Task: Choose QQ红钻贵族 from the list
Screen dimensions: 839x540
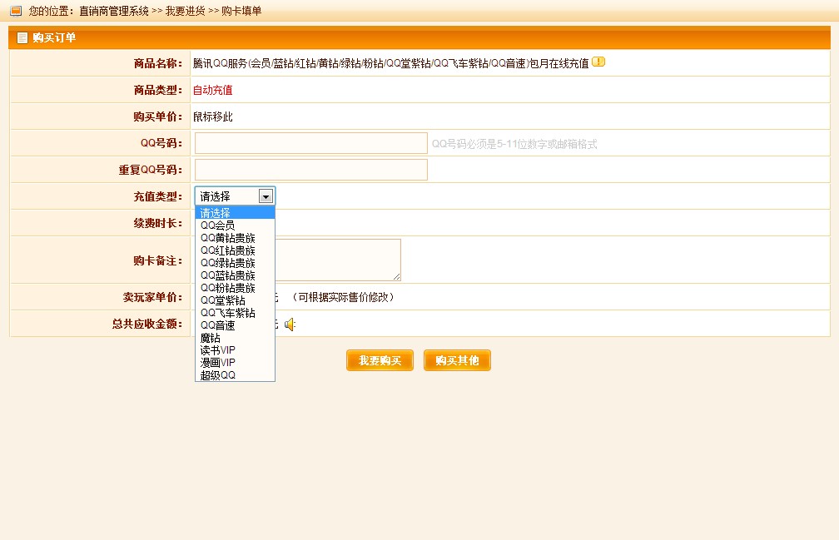Action: click(235, 250)
